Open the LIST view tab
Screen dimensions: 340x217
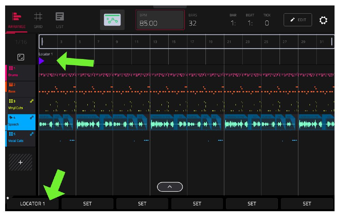[60, 20]
